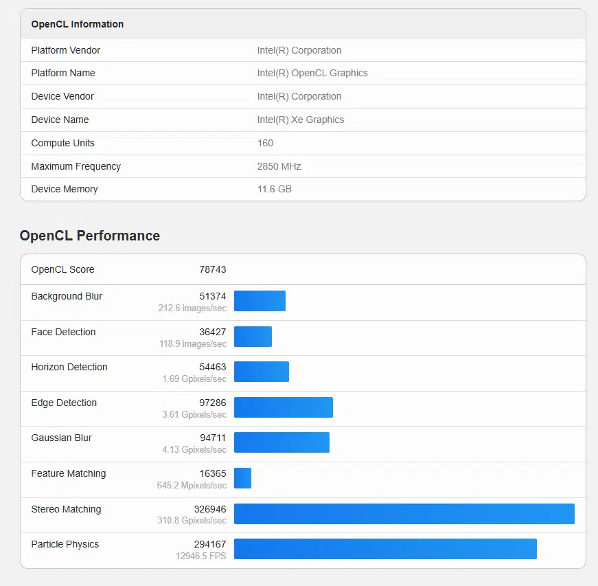Click the Gaussian Blur benchmark label
Image resolution: width=598 pixels, height=586 pixels.
pyautogui.click(x=61, y=438)
